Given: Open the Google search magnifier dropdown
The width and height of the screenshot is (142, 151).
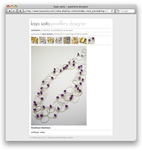Looking at the screenshot, I should click(x=118, y=11).
